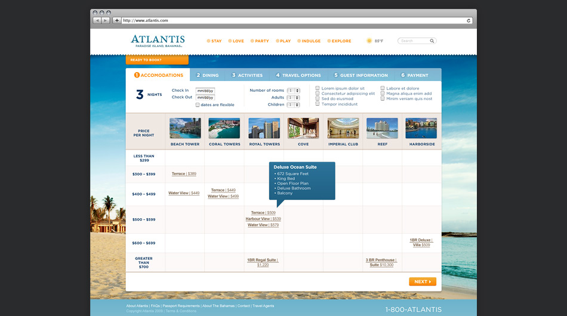Open the LOVE menu

pos(236,41)
